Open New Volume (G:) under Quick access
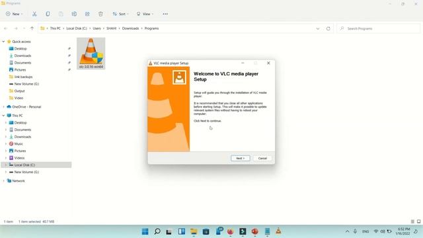 click(x=26, y=84)
